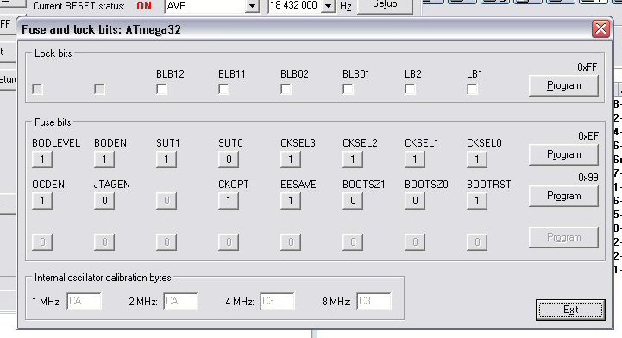This screenshot has height=338, width=622.
Task: Click the Exit button
Action: coord(570,310)
